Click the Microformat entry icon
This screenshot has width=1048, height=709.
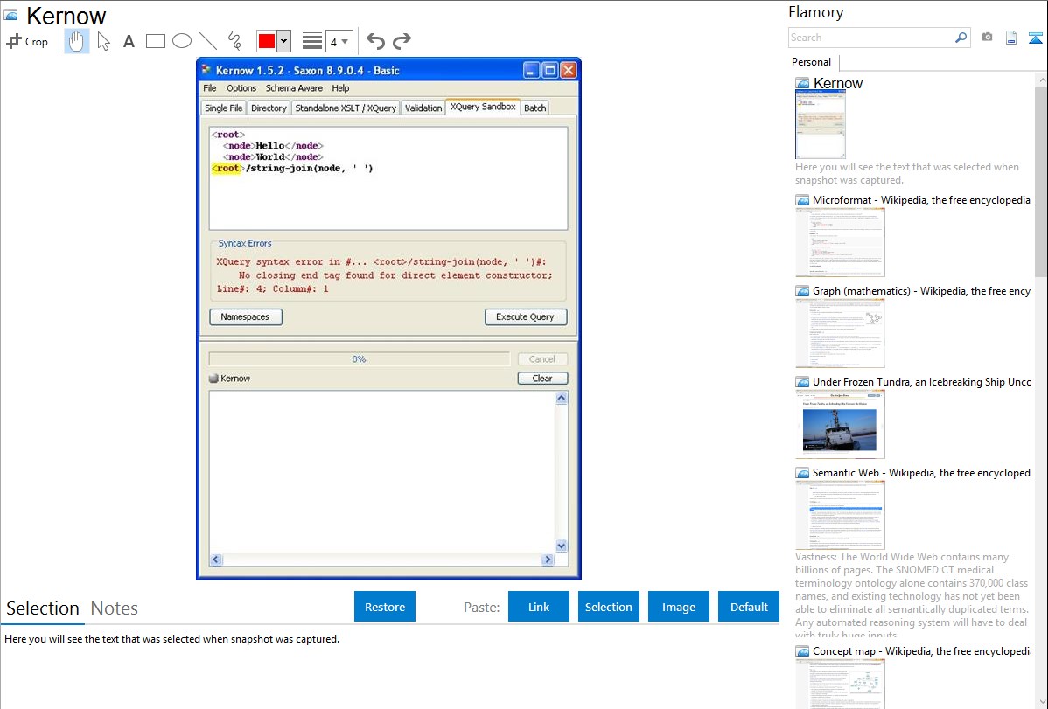802,200
